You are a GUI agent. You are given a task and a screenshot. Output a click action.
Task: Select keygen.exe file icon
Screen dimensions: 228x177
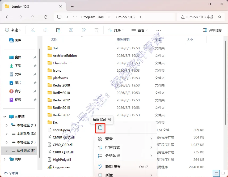50,167
